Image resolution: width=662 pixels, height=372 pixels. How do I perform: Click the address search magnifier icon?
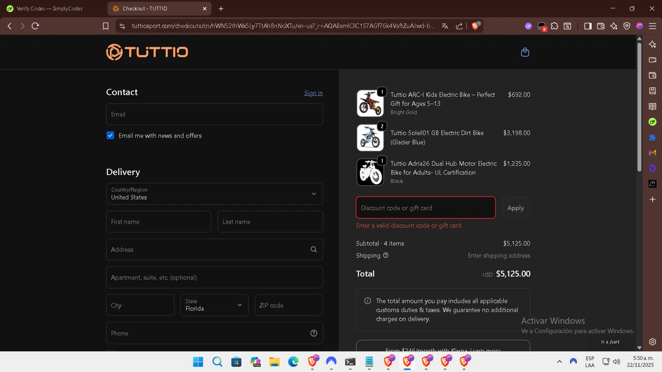tap(314, 249)
